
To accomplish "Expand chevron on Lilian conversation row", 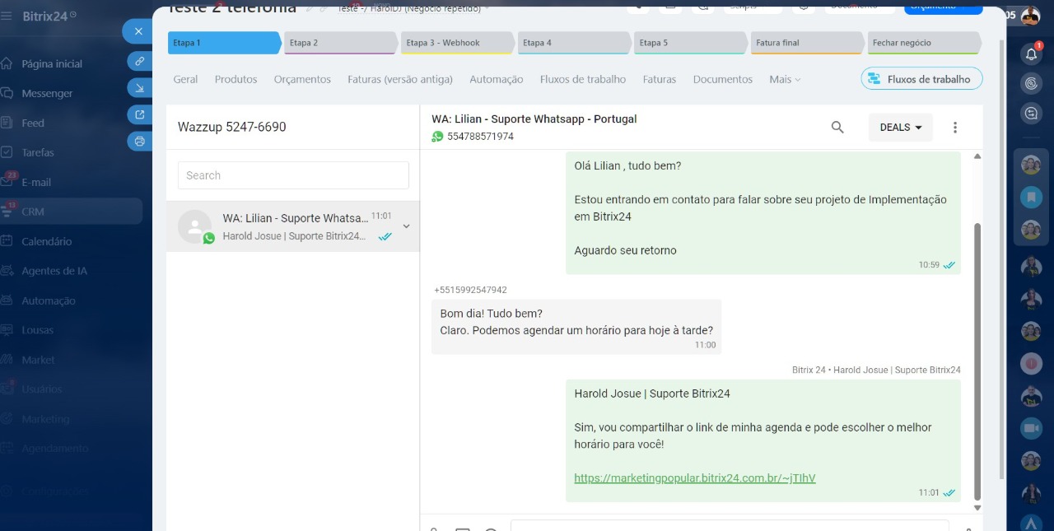I will tap(406, 226).
